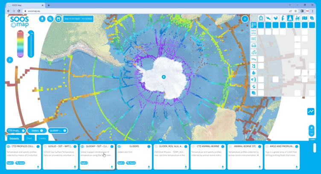The image size is (321, 174).
Task: Toggle visibility eye of GLODAP SST dataset card
Action: pyautogui.click(x=82, y=147)
